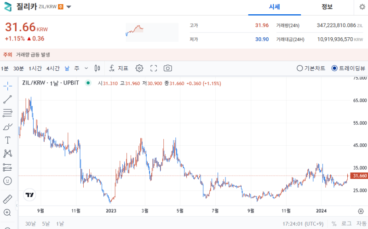Select the ruler measure tool
This screenshot has height=229, width=368.
7,199
